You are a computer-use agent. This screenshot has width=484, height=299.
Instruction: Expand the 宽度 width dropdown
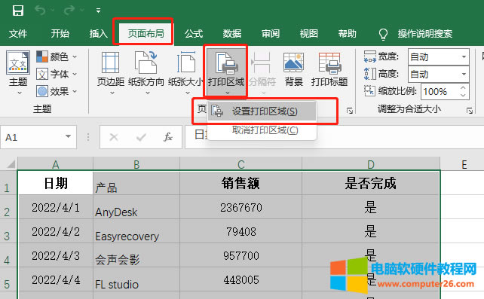pyautogui.click(x=464, y=57)
